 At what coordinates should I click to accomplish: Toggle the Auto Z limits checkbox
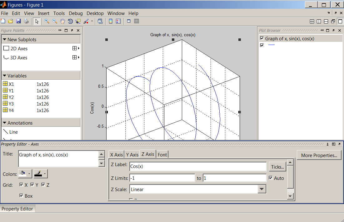tap(271, 178)
